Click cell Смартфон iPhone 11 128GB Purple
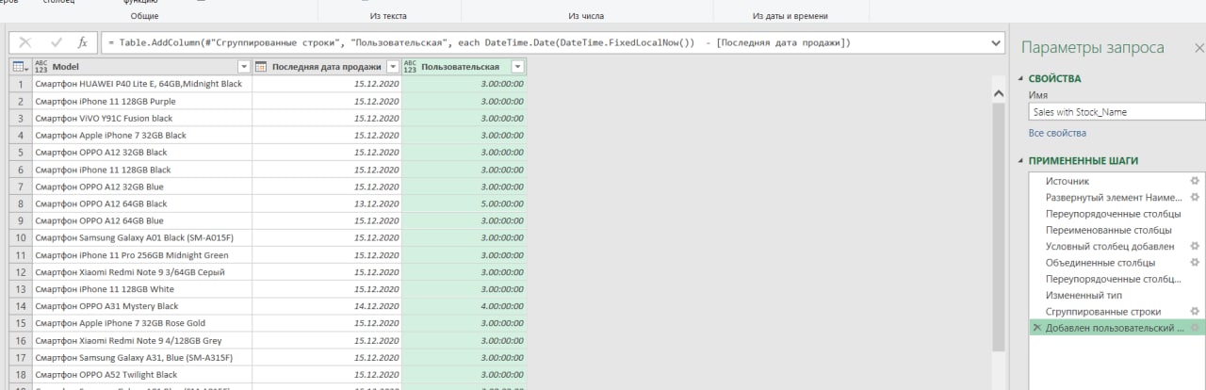Screen dimensions: 1206x390 point(142,101)
